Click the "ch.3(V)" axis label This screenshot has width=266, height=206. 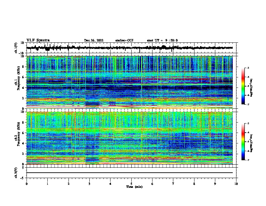pos(16,173)
